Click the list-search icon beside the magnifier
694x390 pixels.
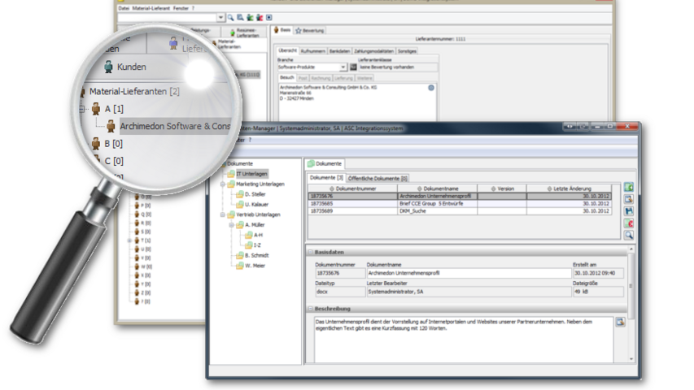click(x=240, y=18)
